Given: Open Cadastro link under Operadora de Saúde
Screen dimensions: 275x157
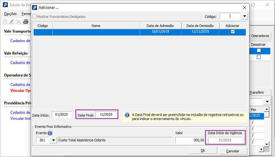Looking at the screenshot, I should pyautogui.click(x=20, y=85).
